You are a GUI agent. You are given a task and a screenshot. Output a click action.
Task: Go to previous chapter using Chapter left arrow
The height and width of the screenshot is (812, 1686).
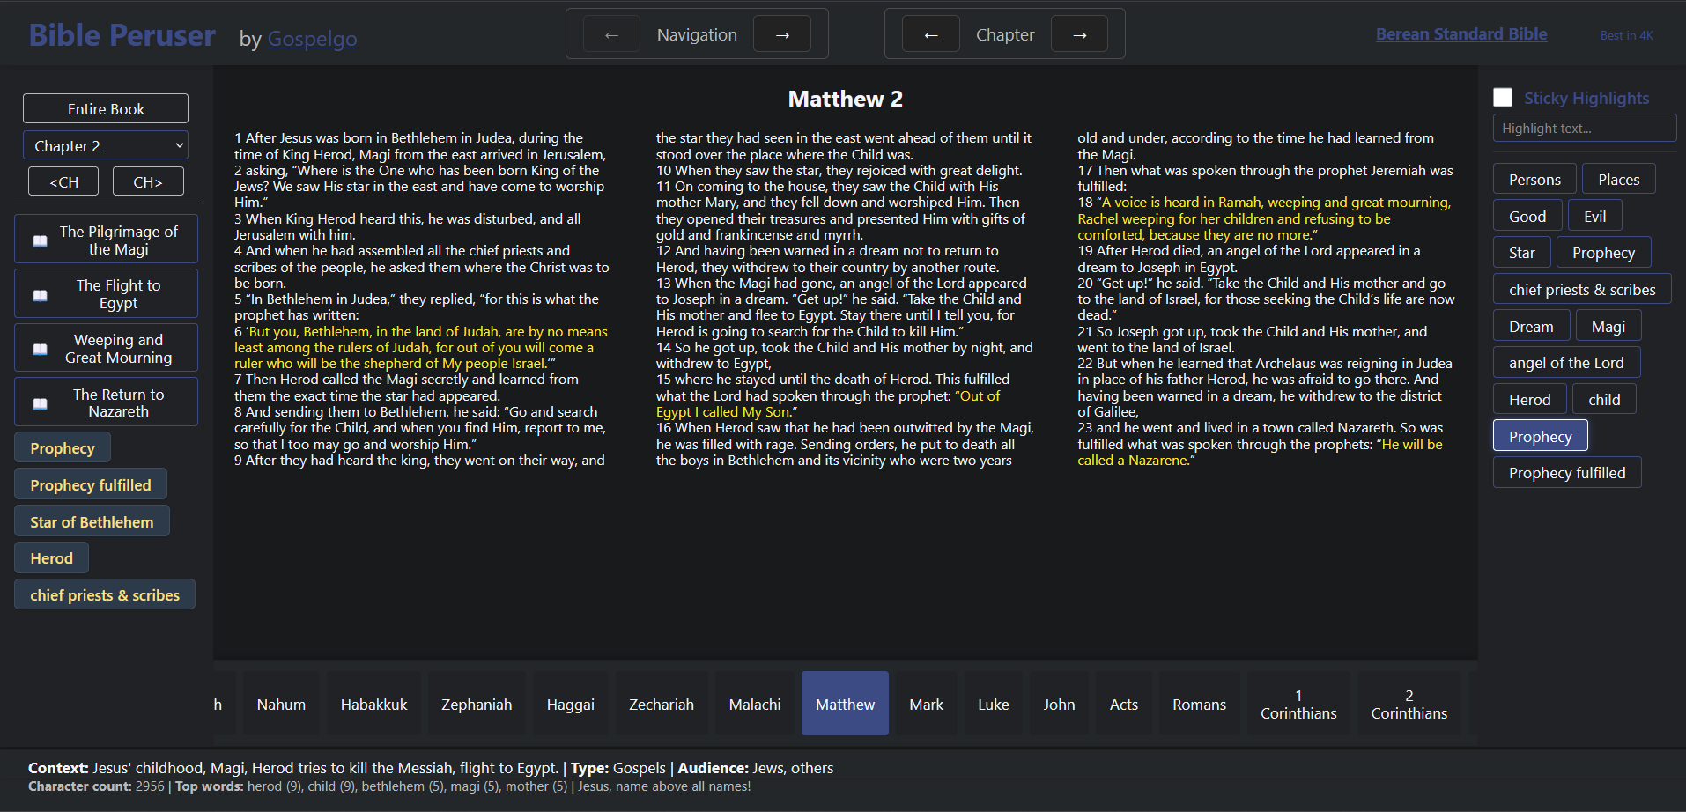tap(930, 35)
